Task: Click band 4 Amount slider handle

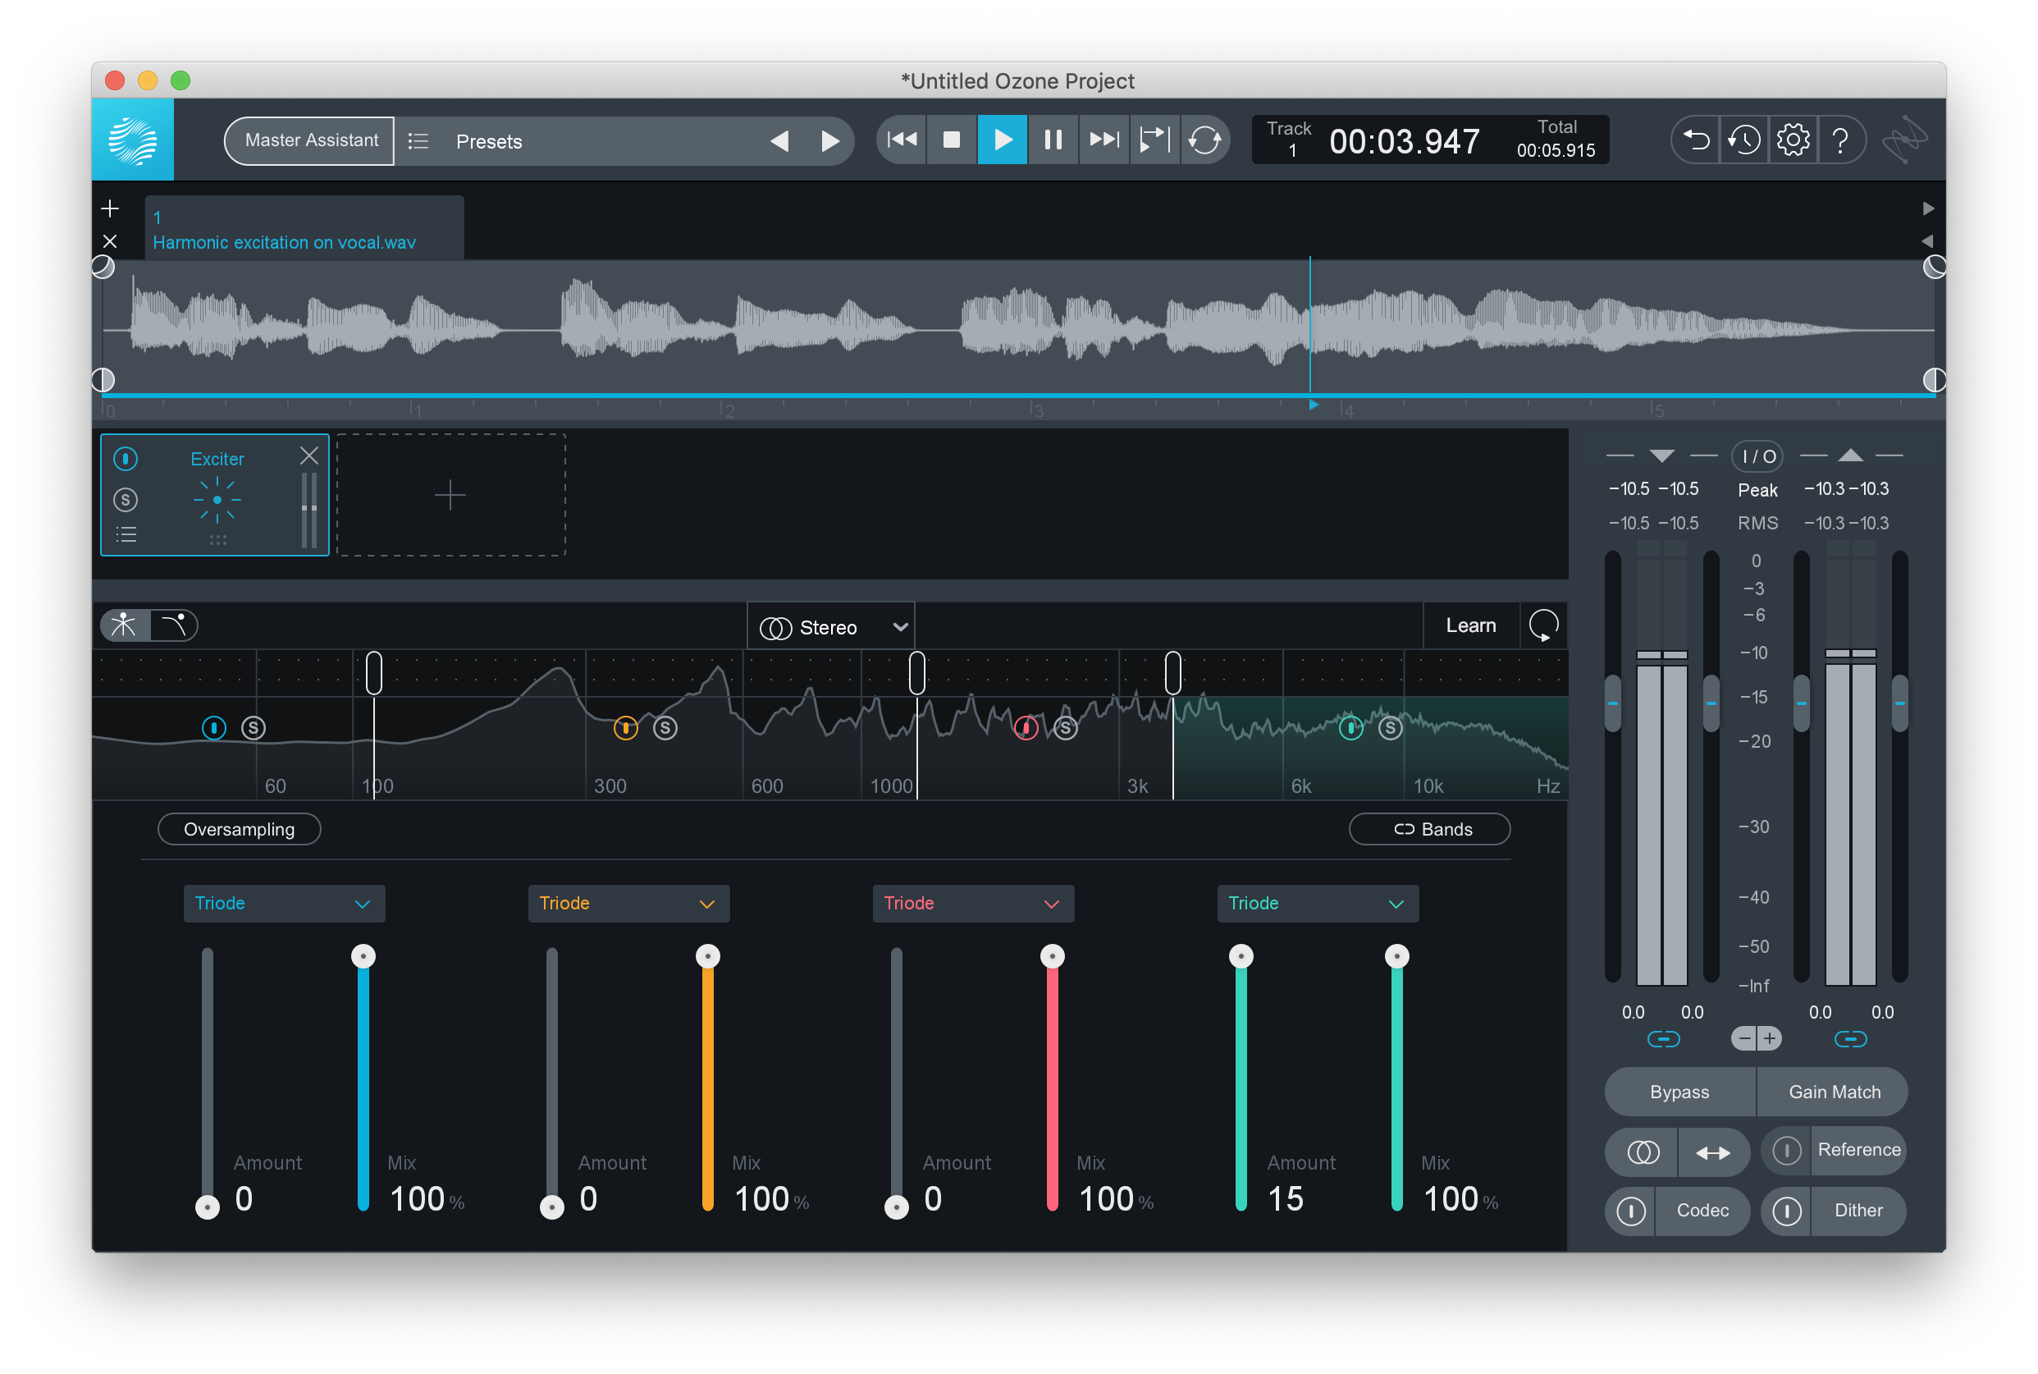Action: [1241, 956]
